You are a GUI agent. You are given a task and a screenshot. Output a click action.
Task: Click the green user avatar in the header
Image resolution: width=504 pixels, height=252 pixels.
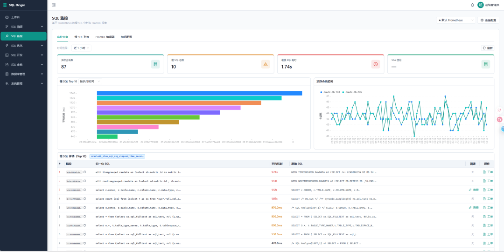click(481, 5)
